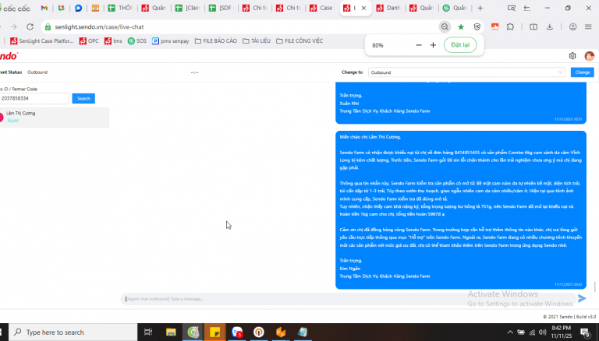Select the Lâm Thị Cương buyer conversation
599x341 pixels.
pyautogui.click(x=55, y=117)
